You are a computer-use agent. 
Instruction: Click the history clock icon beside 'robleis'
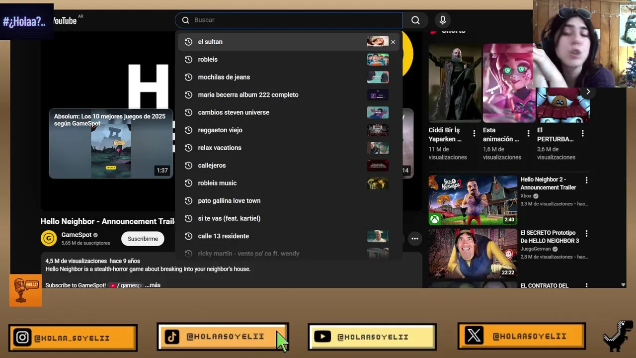(188, 60)
